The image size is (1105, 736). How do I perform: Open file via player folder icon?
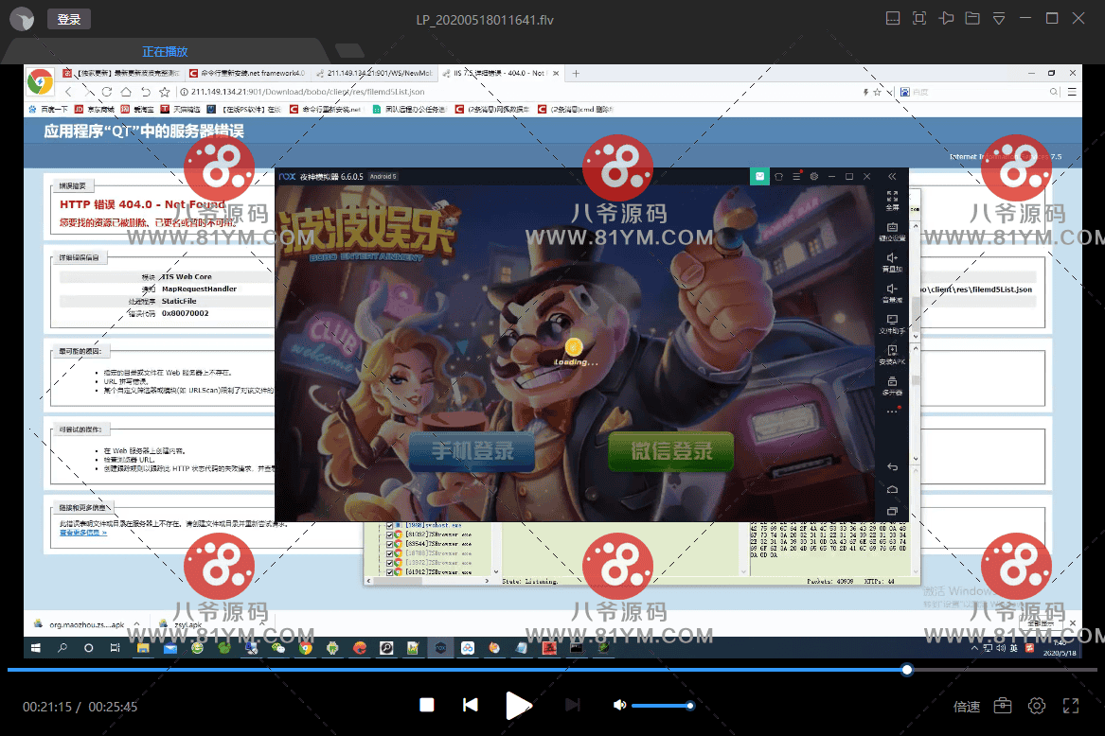click(x=972, y=18)
